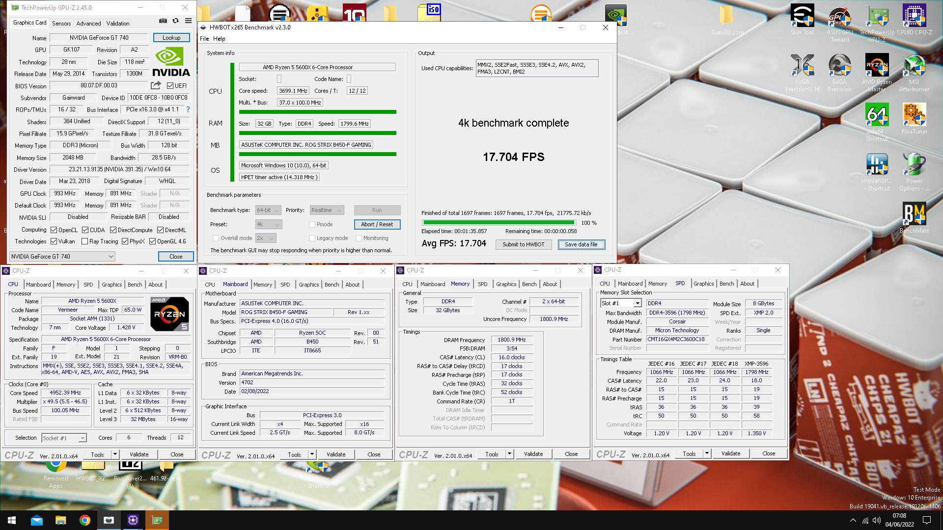The width and height of the screenshot is (943, 530).
Task: Take GPU-Z screenshot with camera icon
Action: pos(163,21)
